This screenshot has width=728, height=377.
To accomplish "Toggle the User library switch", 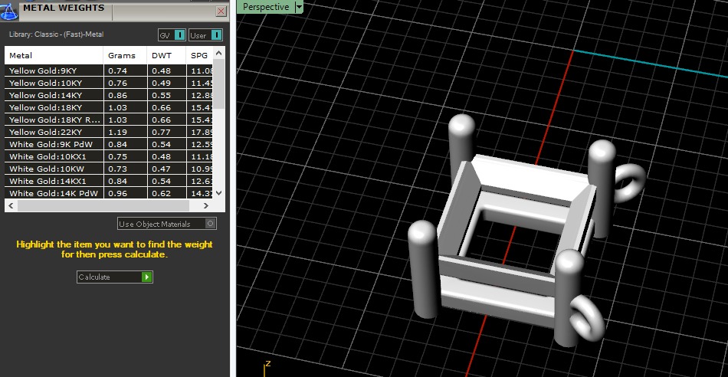I will point(205,35).
